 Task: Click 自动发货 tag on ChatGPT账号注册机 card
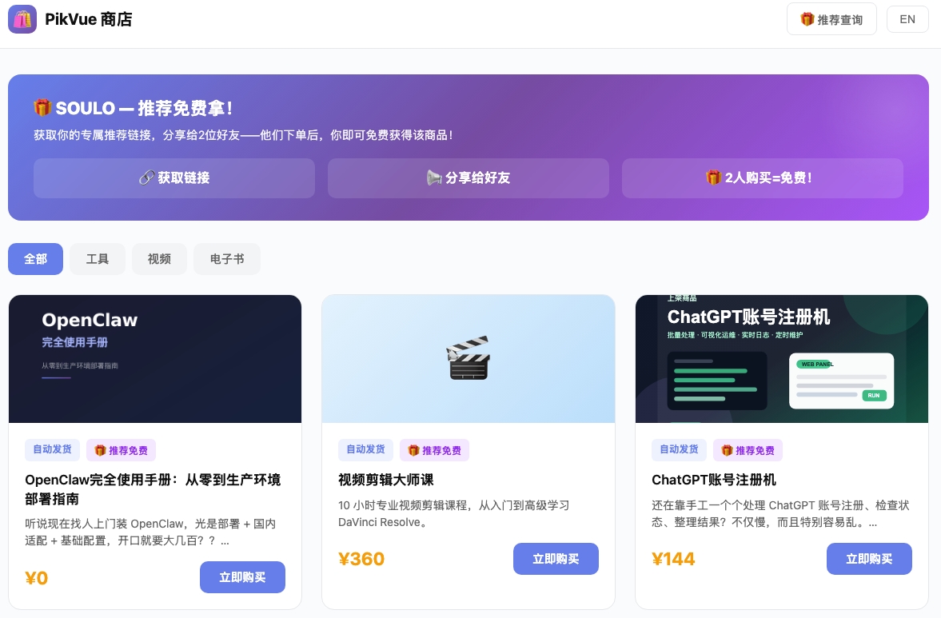pyautogui.click(x=679, y=449)
